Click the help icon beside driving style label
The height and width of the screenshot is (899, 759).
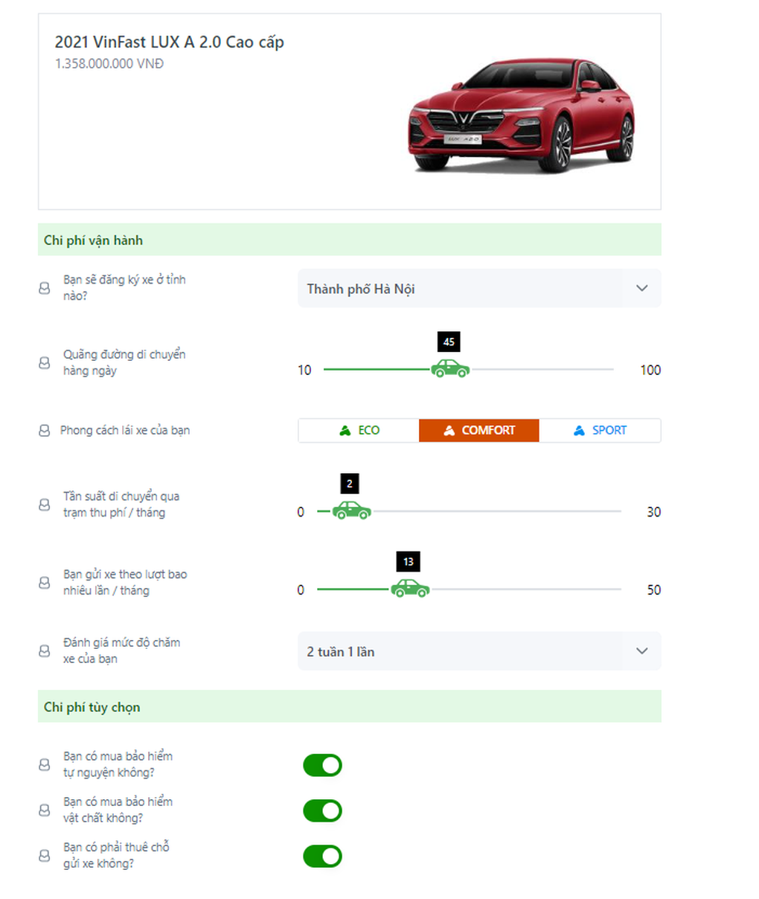(x=45, y=431)
